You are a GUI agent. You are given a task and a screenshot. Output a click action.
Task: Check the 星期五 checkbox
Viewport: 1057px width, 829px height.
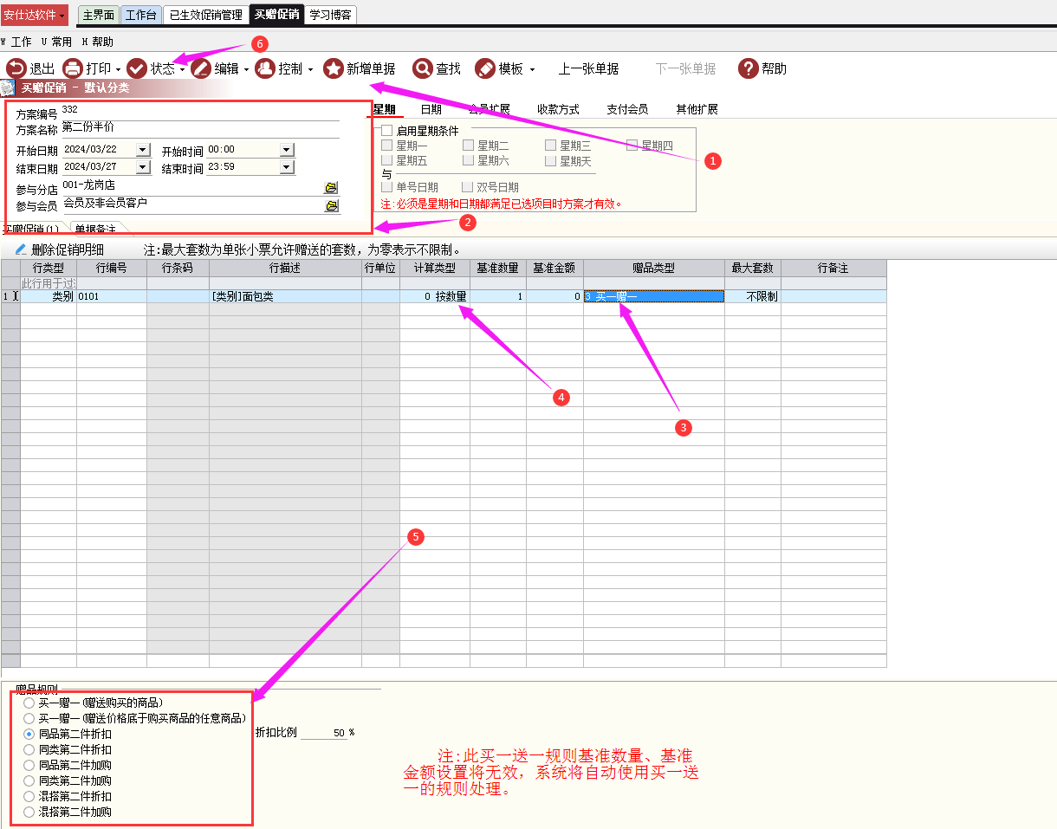pyautogui.click(x=386, y=160)
